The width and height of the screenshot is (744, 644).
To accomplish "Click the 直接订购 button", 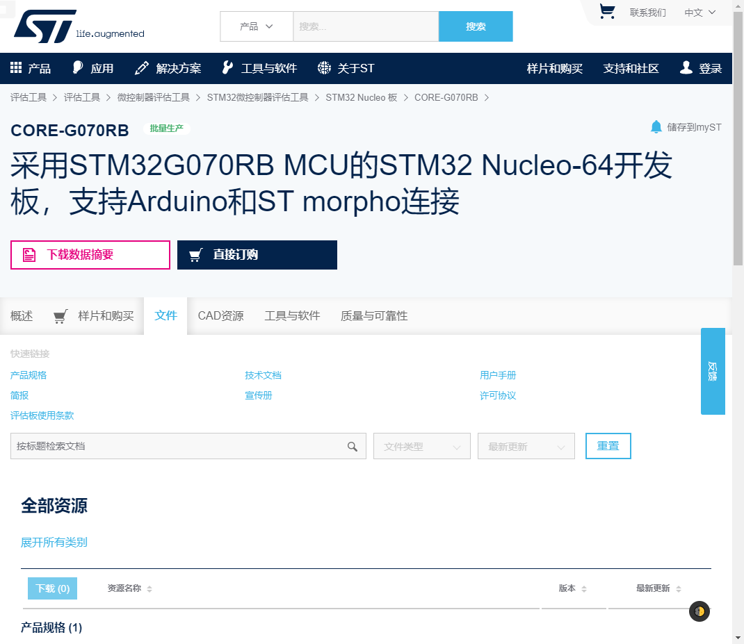I will click(x=257, y=255).
